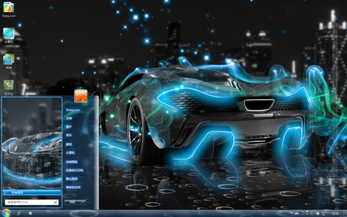Screen dimensions: 347x217
Task: Expand 所有程序 all programs list
Action: 32,193
